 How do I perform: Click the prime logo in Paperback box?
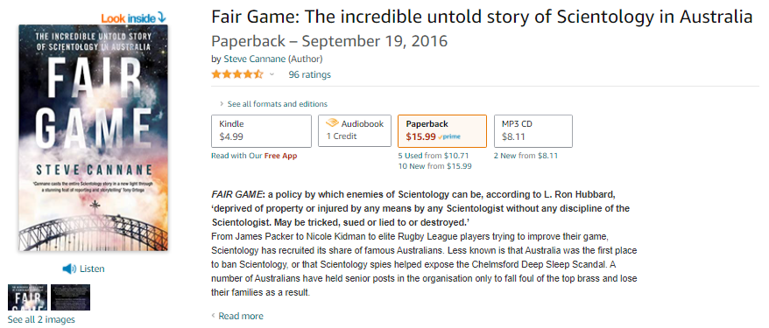(449, 137)
